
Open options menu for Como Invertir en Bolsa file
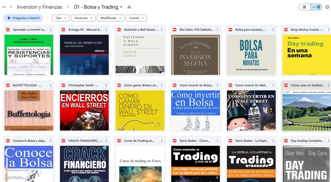217,85
